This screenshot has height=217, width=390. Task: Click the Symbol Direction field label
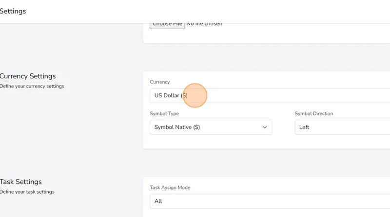tap(313, 114)
